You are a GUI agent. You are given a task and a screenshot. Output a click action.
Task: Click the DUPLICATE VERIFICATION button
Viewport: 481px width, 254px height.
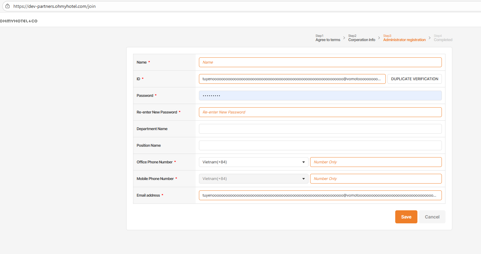point(414,79)
